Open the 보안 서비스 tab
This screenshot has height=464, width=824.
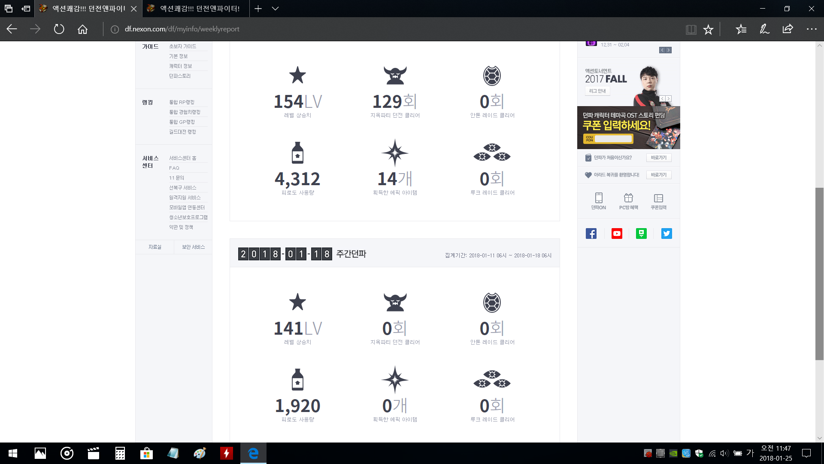(x=193, y=247)
